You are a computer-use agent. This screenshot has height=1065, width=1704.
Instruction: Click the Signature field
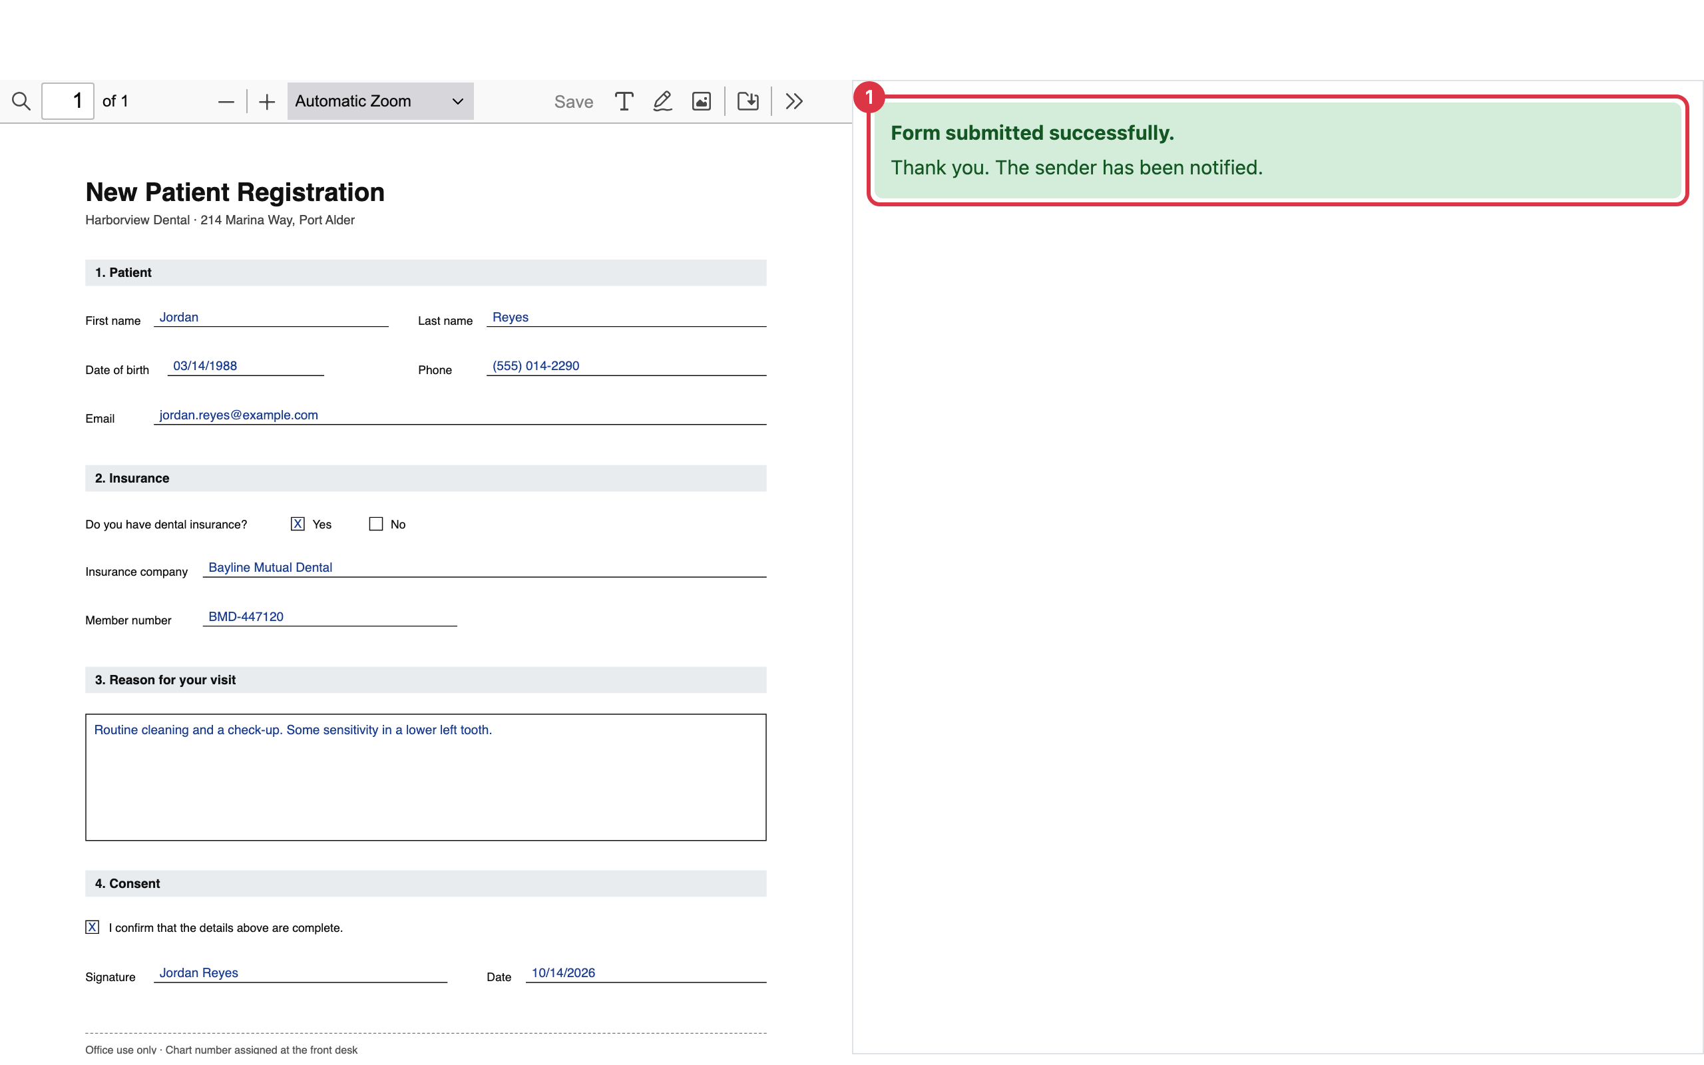tap(301, 973)
